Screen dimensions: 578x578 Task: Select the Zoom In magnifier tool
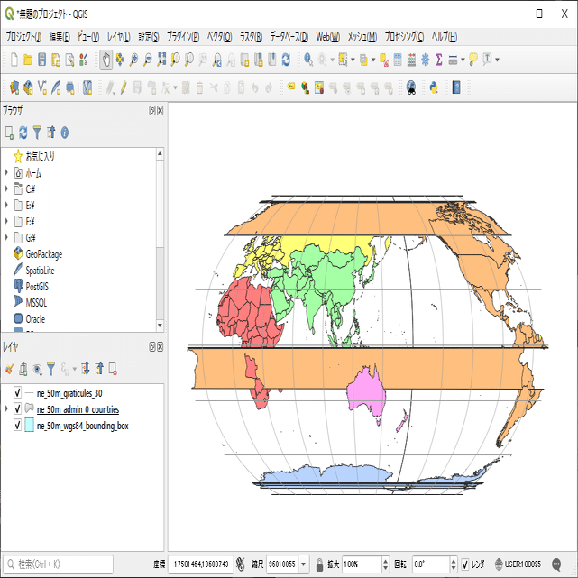coord(133,60)
